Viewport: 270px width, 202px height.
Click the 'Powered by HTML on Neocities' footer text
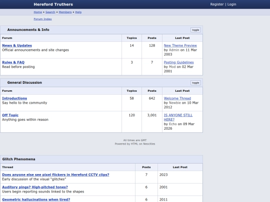(x=135, y=144)
